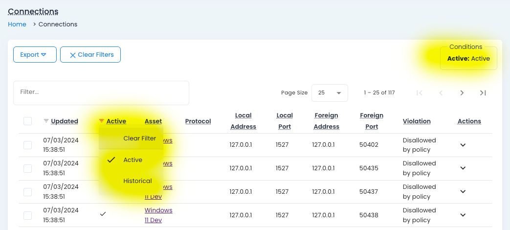
Task: Open the Page Size dropdown
Action: point(330,93)
